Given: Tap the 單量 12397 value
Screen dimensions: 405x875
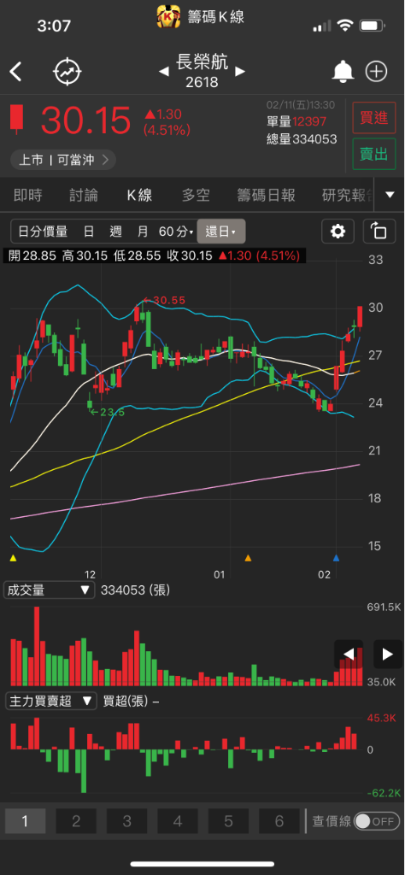Looking at the screenshot, I should coord(296,121).
